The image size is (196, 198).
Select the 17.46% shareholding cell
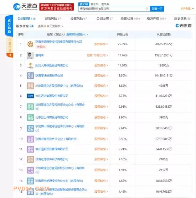point(123,55)
